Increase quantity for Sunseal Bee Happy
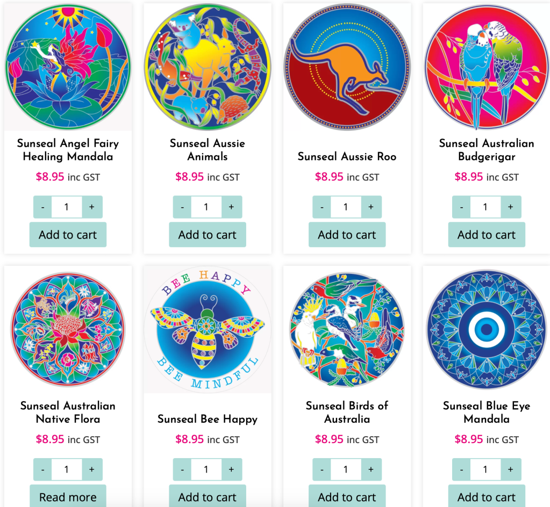 tap(232, 469)
